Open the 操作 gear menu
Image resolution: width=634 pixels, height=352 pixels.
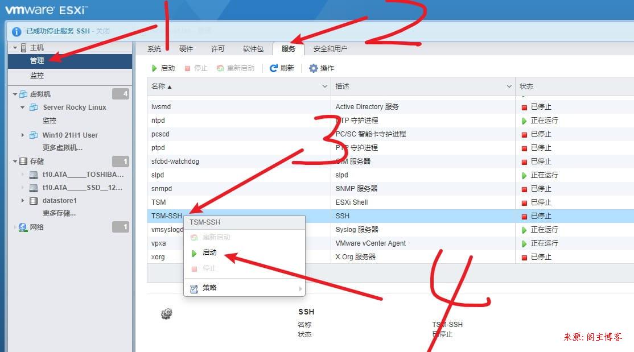pos(322,68)
